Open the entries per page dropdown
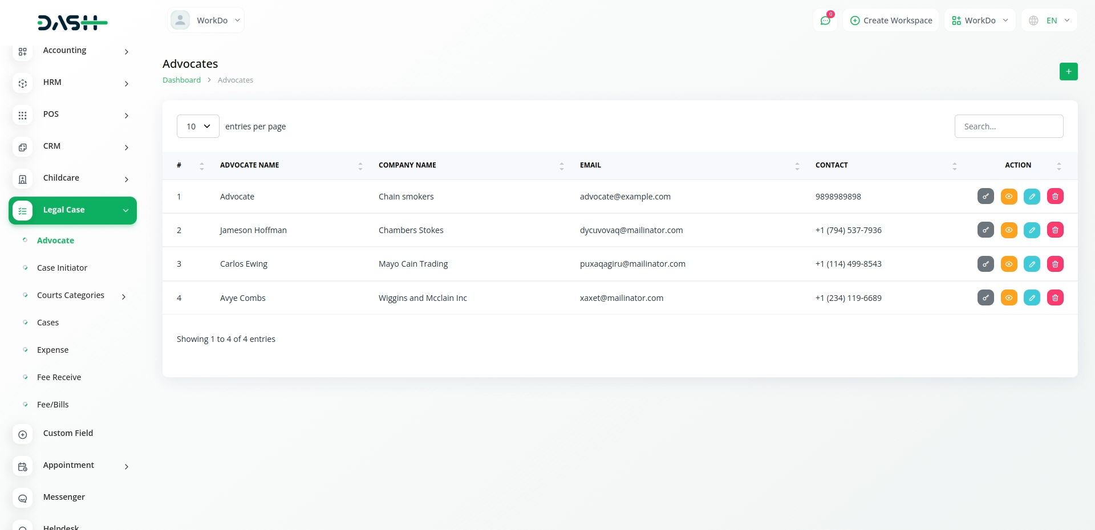The width and height of the screenshot is (1095, 530). coord(198,127)
